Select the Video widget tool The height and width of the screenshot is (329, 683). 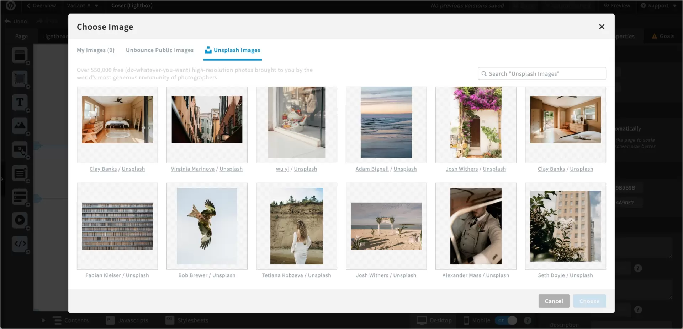click(20, 220)
